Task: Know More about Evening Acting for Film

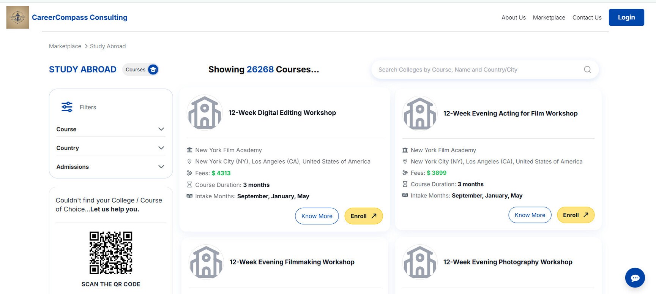Action: tap(530, 215)
